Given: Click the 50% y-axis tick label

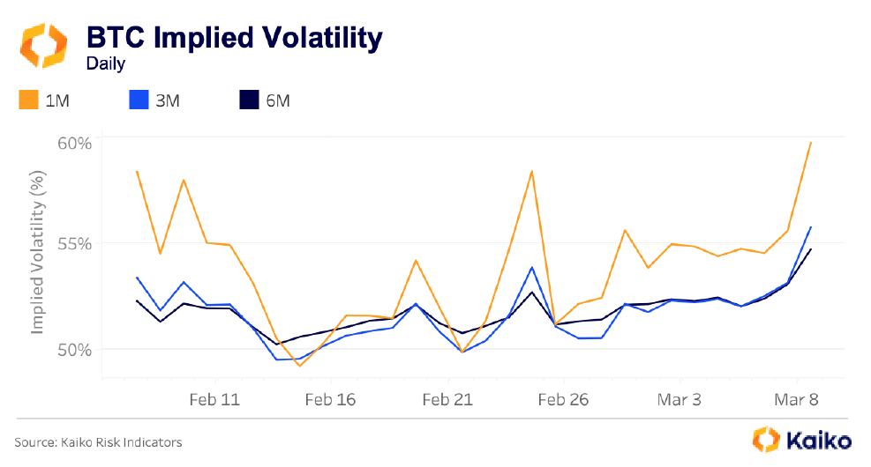Looking at the screenshot, I should click(x=74, y=349).
